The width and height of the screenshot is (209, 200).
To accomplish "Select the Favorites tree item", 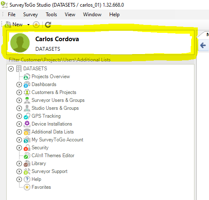I will pos(41,187).
